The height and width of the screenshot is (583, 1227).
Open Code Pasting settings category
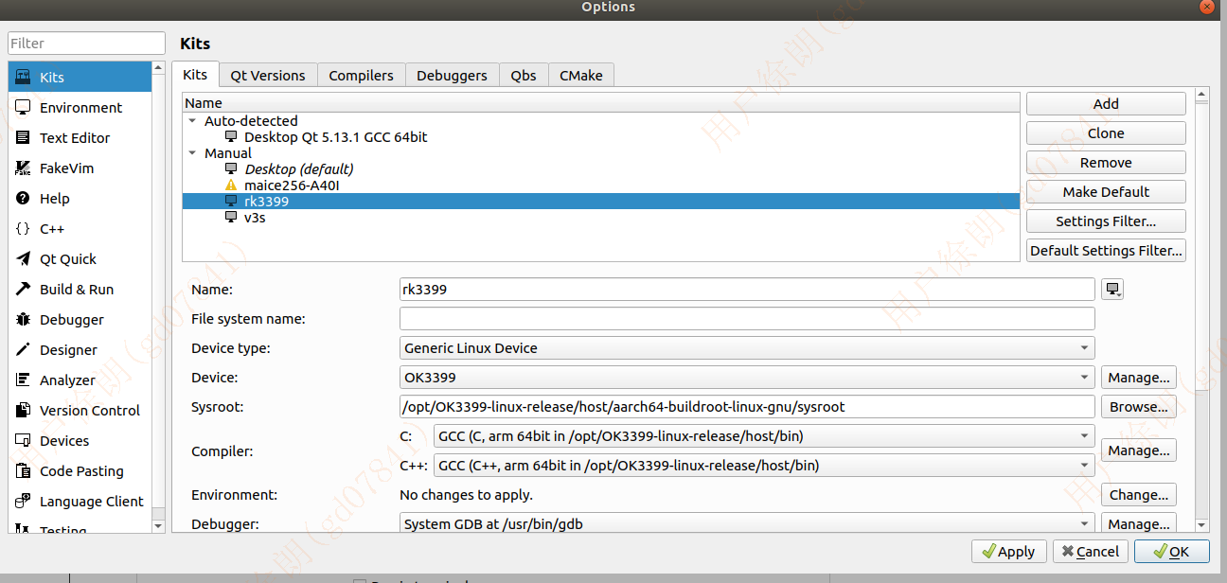[x=80, y=471]
